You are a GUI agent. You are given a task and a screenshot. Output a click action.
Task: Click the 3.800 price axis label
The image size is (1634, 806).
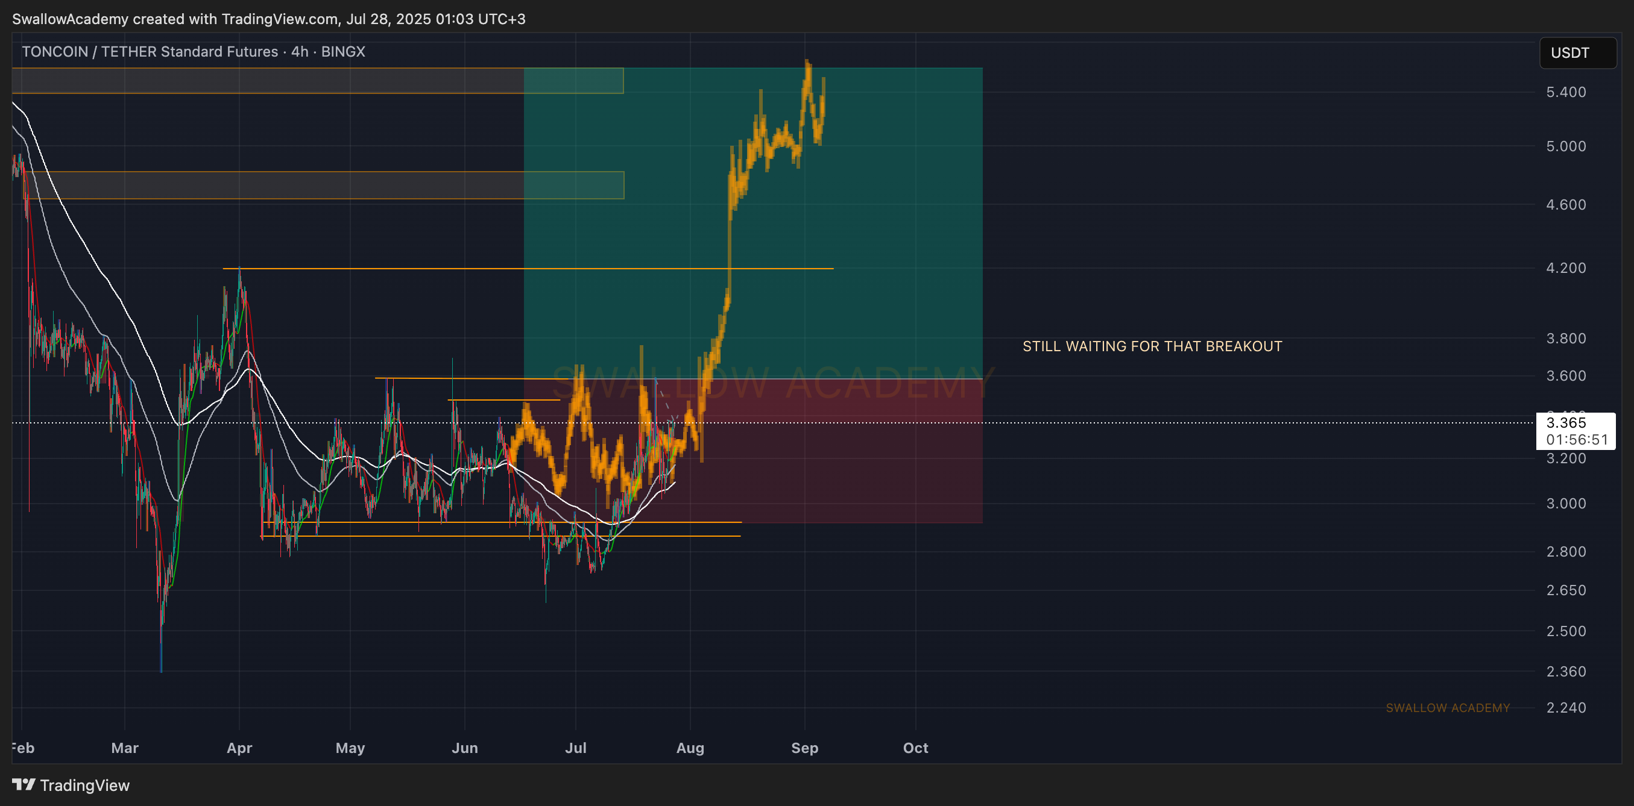pos(1565,339)
